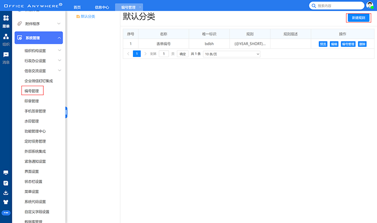Go to previous page arrow

click(x=128, y=54)
